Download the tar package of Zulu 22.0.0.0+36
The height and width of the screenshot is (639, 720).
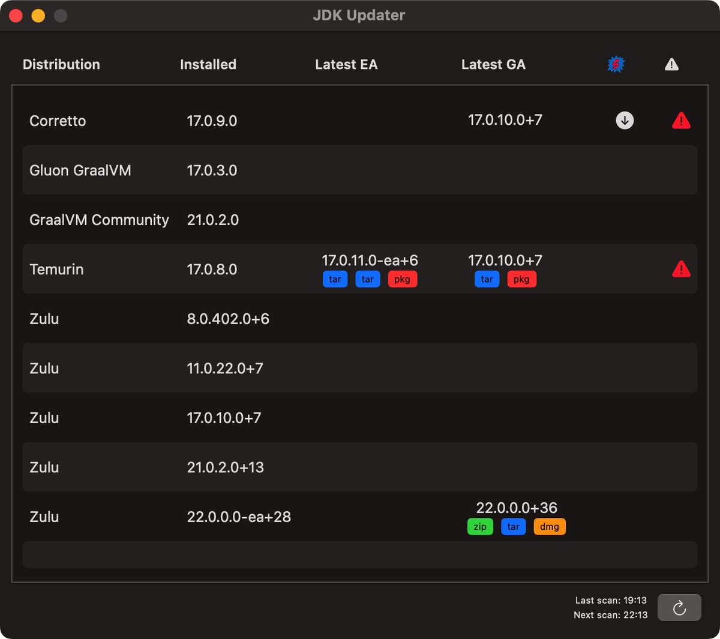tap(513, 527)
